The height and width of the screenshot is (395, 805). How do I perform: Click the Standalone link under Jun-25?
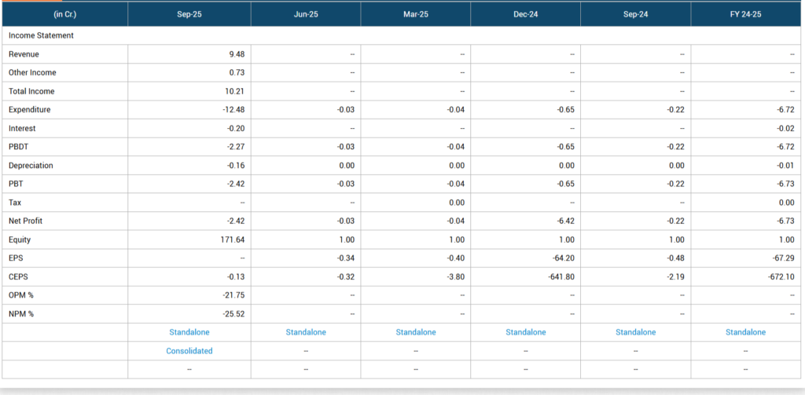[x=306, y=332]
